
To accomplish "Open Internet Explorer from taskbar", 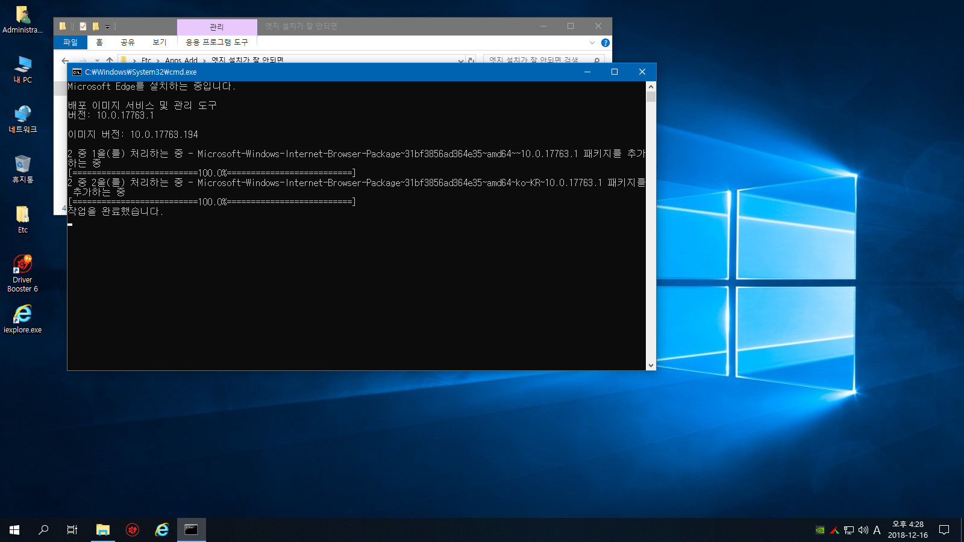I will 162,530.
